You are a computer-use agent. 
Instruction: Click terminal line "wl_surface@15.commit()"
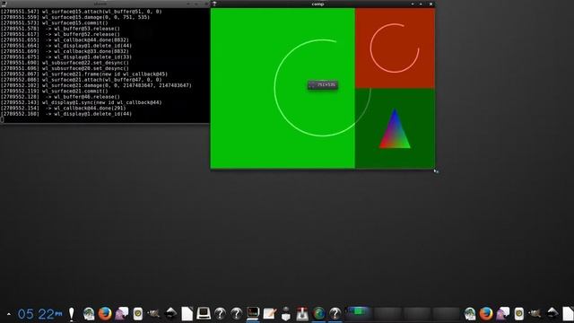(75, 22)
